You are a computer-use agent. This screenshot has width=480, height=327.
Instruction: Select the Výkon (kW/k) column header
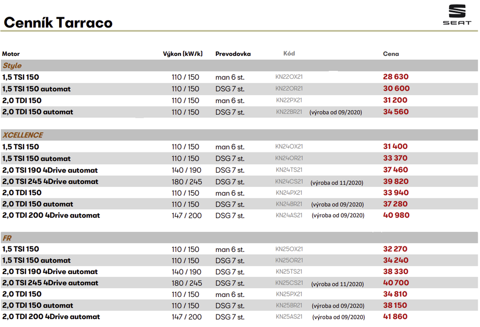182,53
